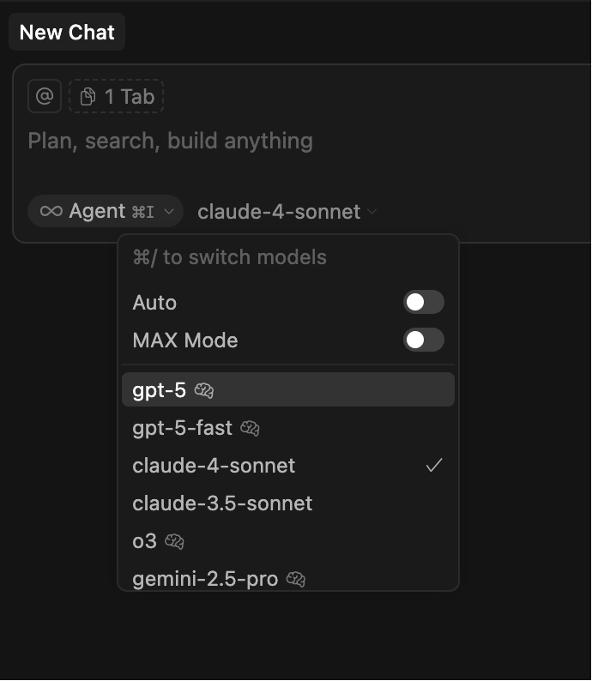Viewport: 592px width, 681px height.
Task: Click the thinking brain icon beside o3
Action: [174, 541]
